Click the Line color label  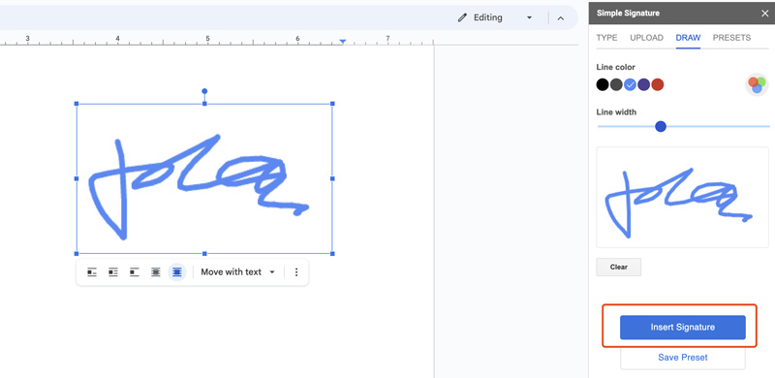click(x=616, y=67)
